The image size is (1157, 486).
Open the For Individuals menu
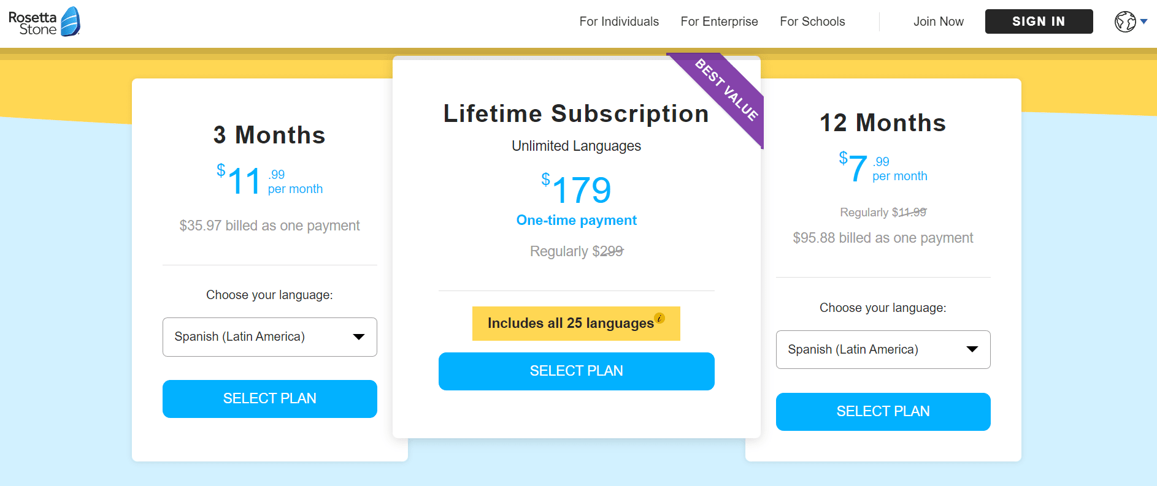coord(619,21)
